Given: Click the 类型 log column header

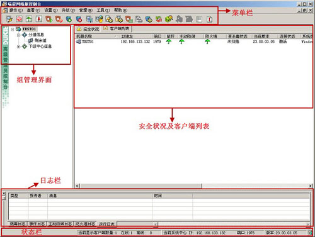Looking at the screenshot, I should coord(18,196).
